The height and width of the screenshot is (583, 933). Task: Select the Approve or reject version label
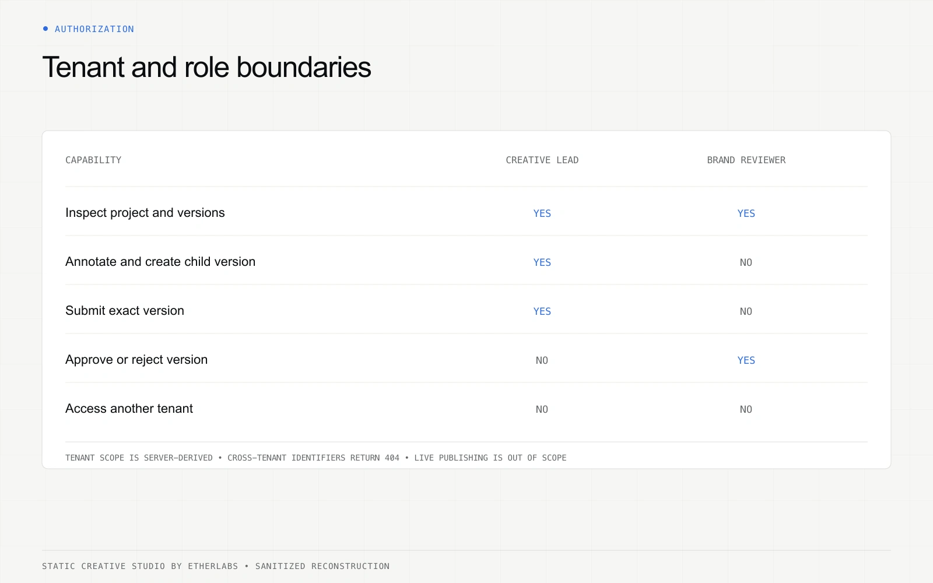136,360
